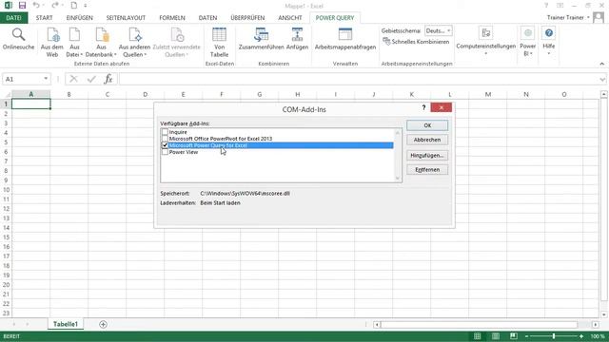
Task: Click Schnelles Kombinieren option
Action: (x=416, y=42)
